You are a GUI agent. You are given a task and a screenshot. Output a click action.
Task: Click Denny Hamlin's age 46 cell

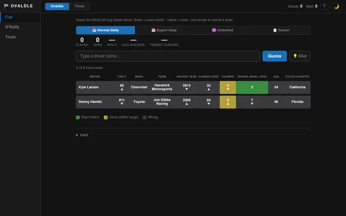pyautogui.click(x=276, y=102)
